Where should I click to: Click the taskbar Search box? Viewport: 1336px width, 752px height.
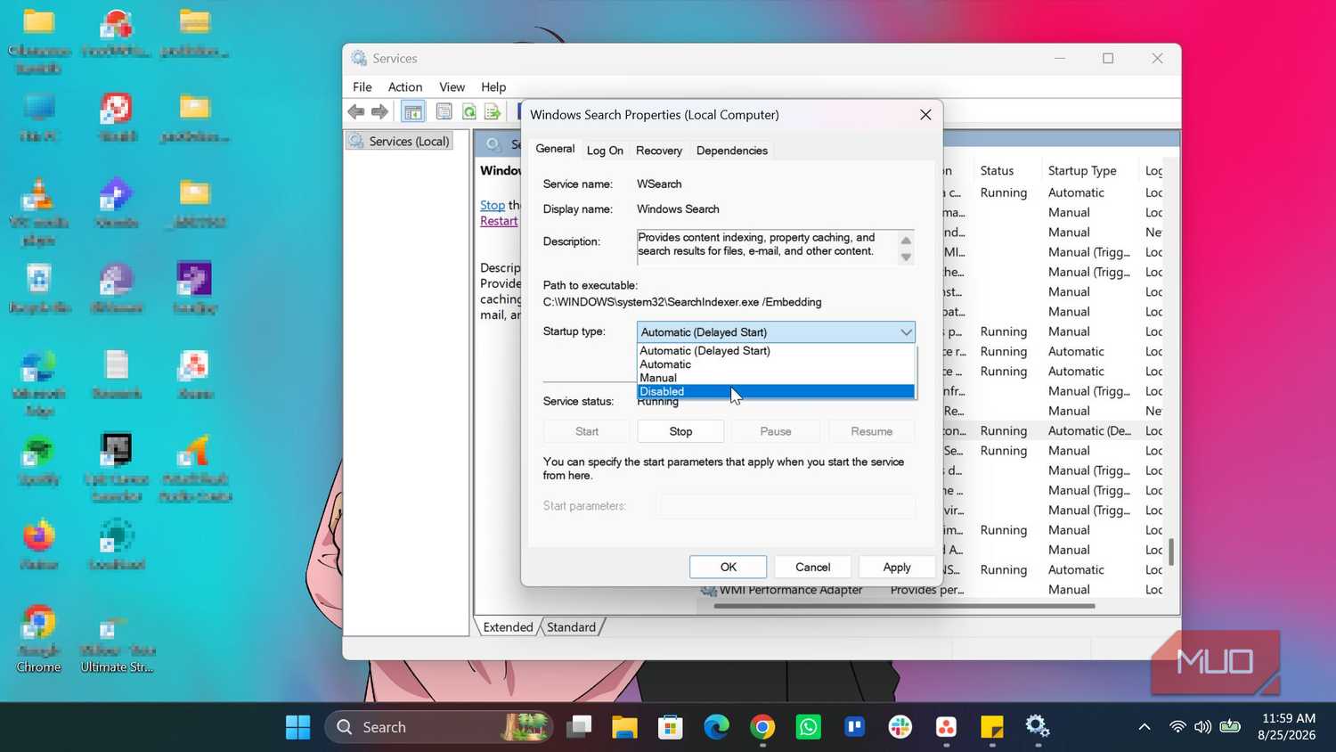438,727
